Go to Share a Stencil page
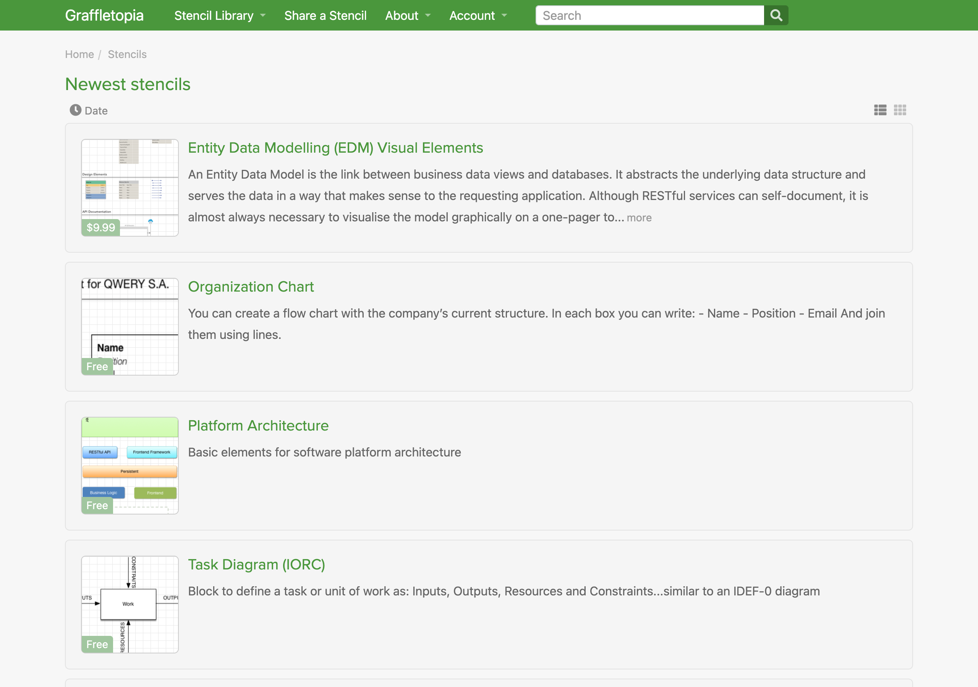Image resolution: width=978 pixels, height=687 pixels. (325, 16)
